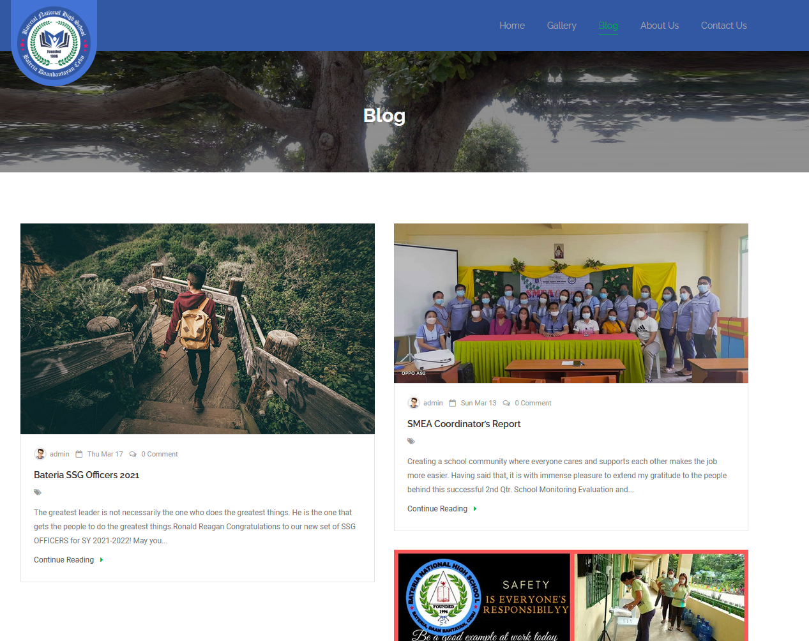Click admin avatar on Bateria SSG Officers post

click(40, 454)
